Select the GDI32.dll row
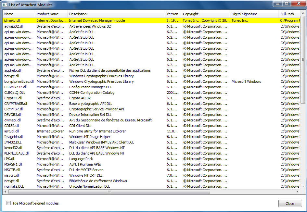This screenshot has width=307, height=212. [x=151, y=126]
